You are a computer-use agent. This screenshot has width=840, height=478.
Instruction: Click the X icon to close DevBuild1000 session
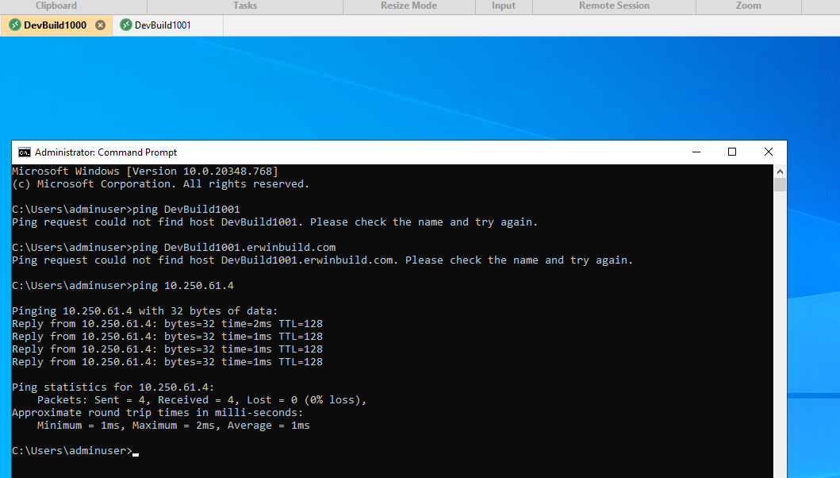click(99, 25)
